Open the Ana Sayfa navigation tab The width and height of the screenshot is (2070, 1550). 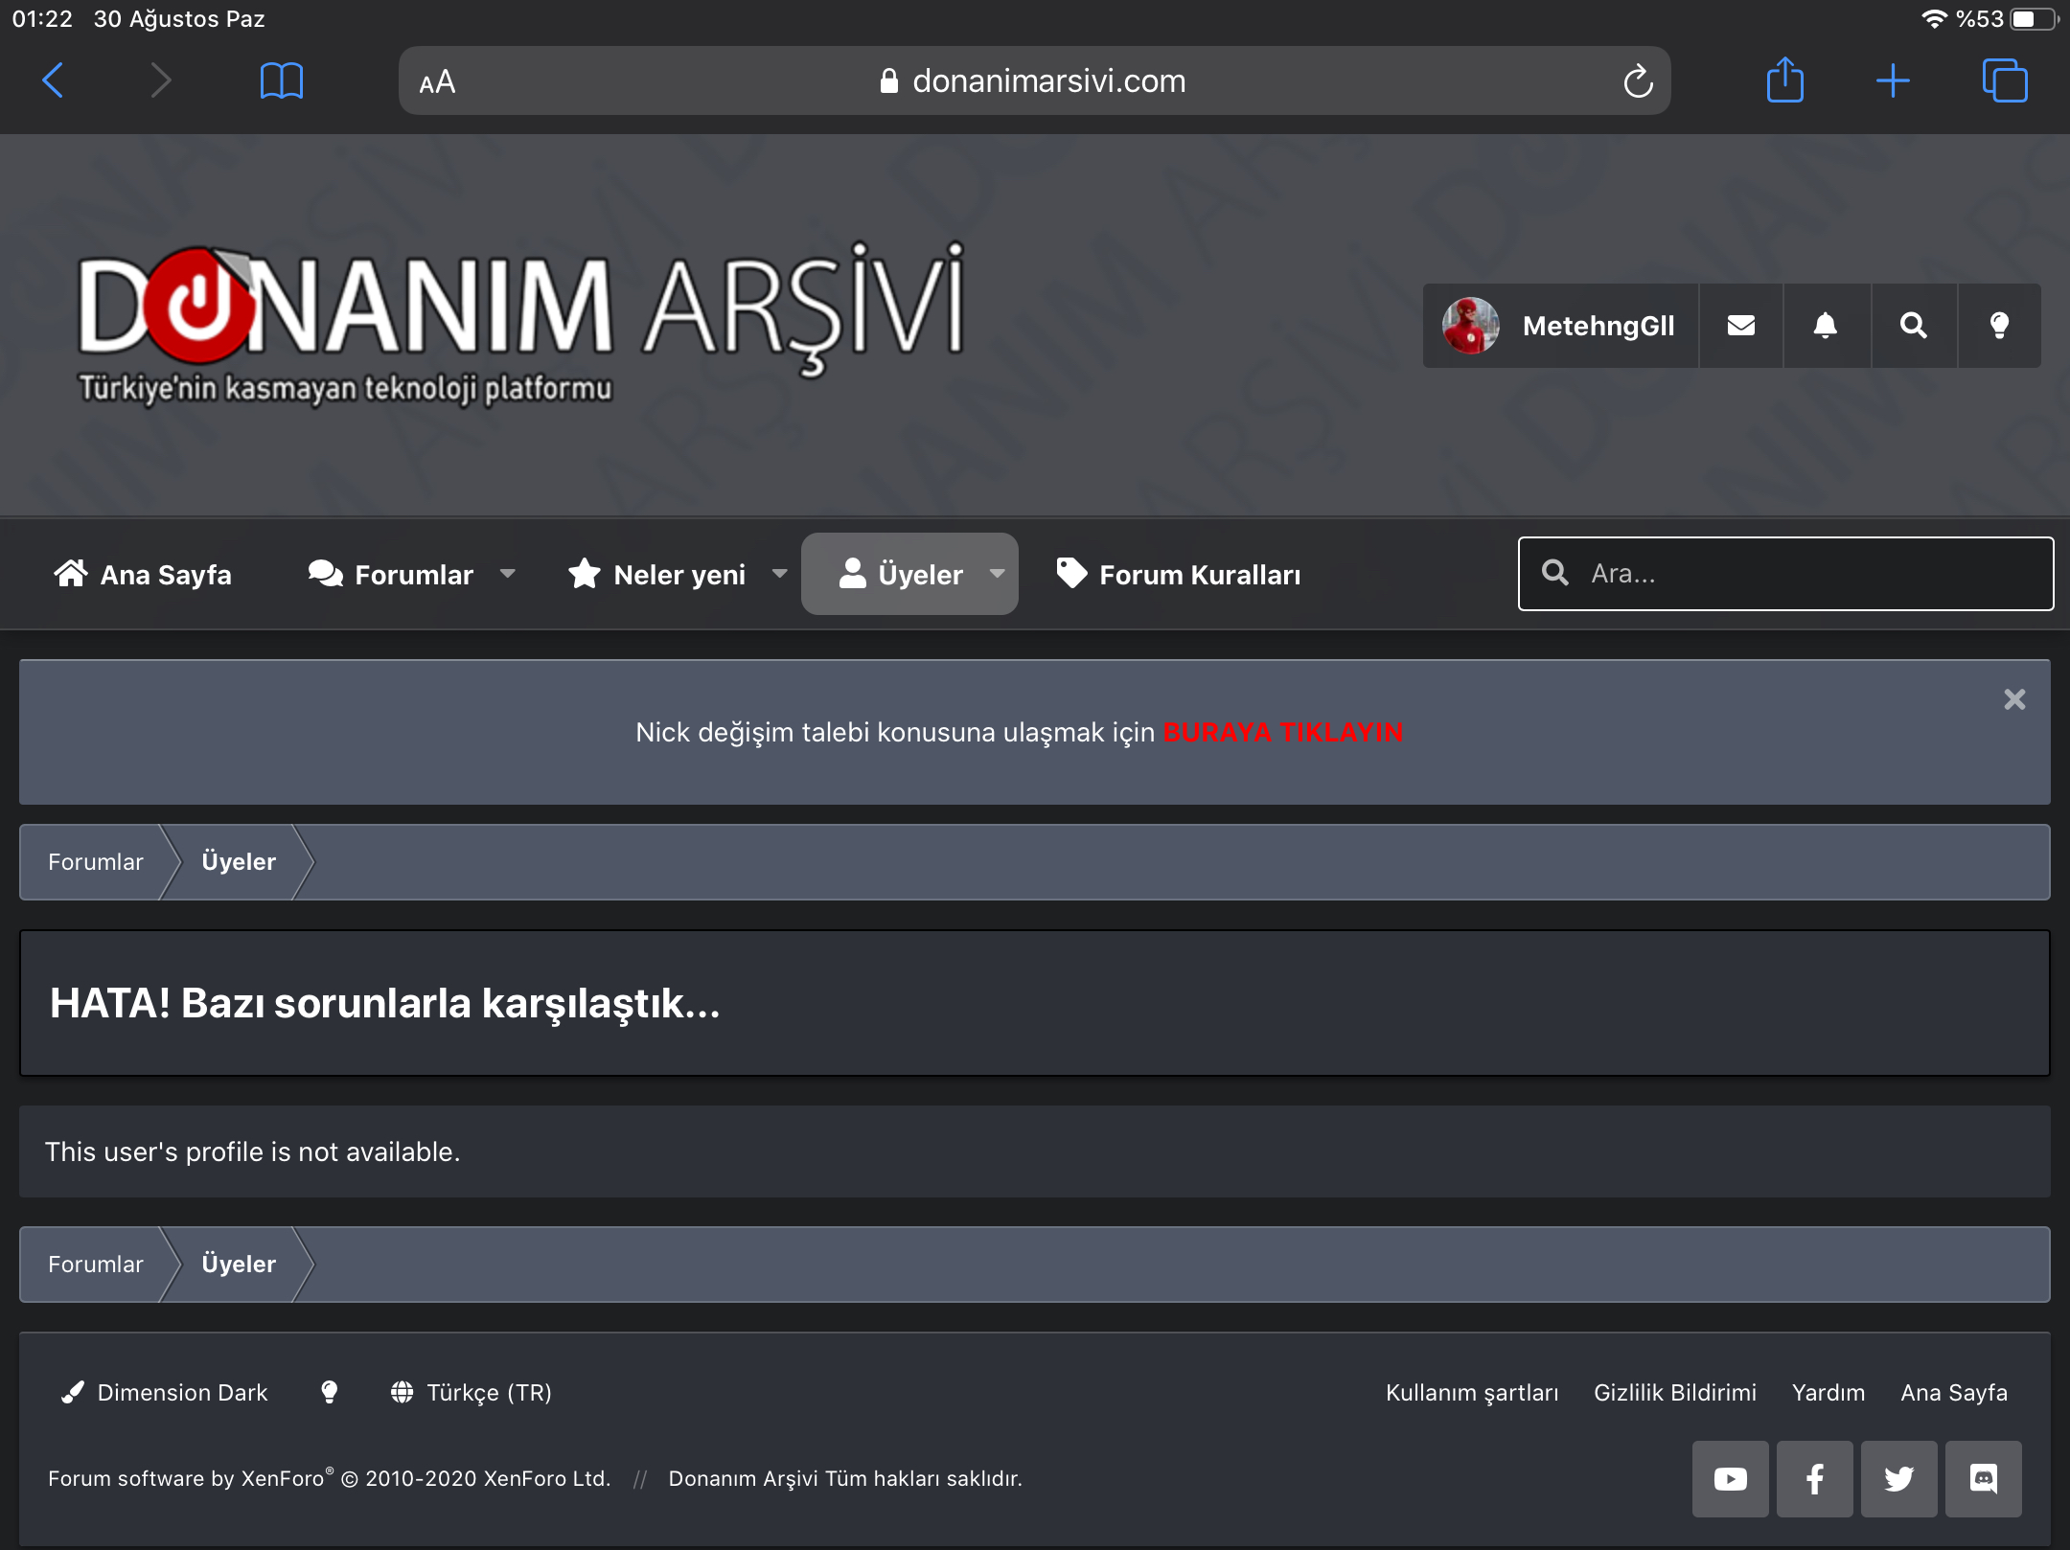click(x=144, y=574)
